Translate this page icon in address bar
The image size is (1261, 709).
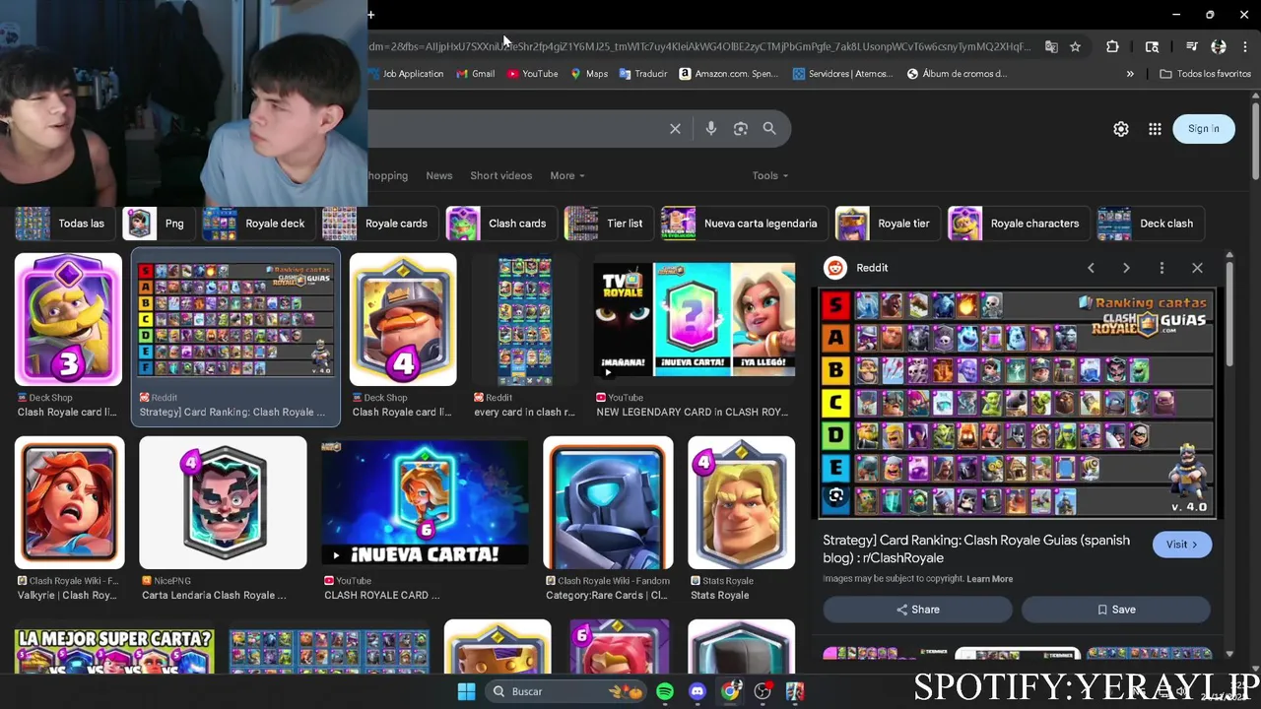[x=1051, y=46]
